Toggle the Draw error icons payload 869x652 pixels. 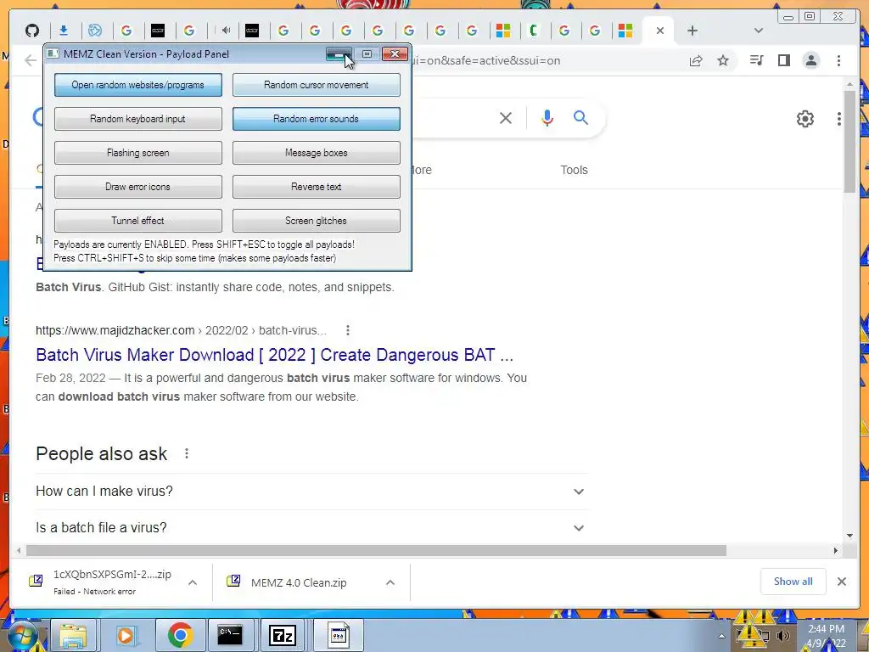pyautogui.click(x=138, y=186)
